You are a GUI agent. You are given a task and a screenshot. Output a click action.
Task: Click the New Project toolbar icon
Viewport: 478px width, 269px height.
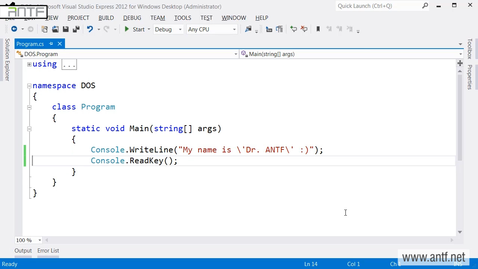(x=44, y=29)
